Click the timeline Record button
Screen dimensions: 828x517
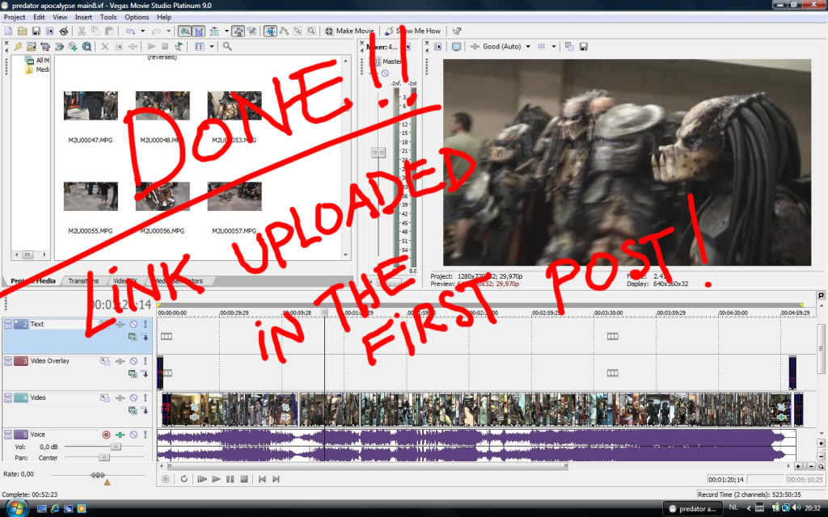click(166, 479)
